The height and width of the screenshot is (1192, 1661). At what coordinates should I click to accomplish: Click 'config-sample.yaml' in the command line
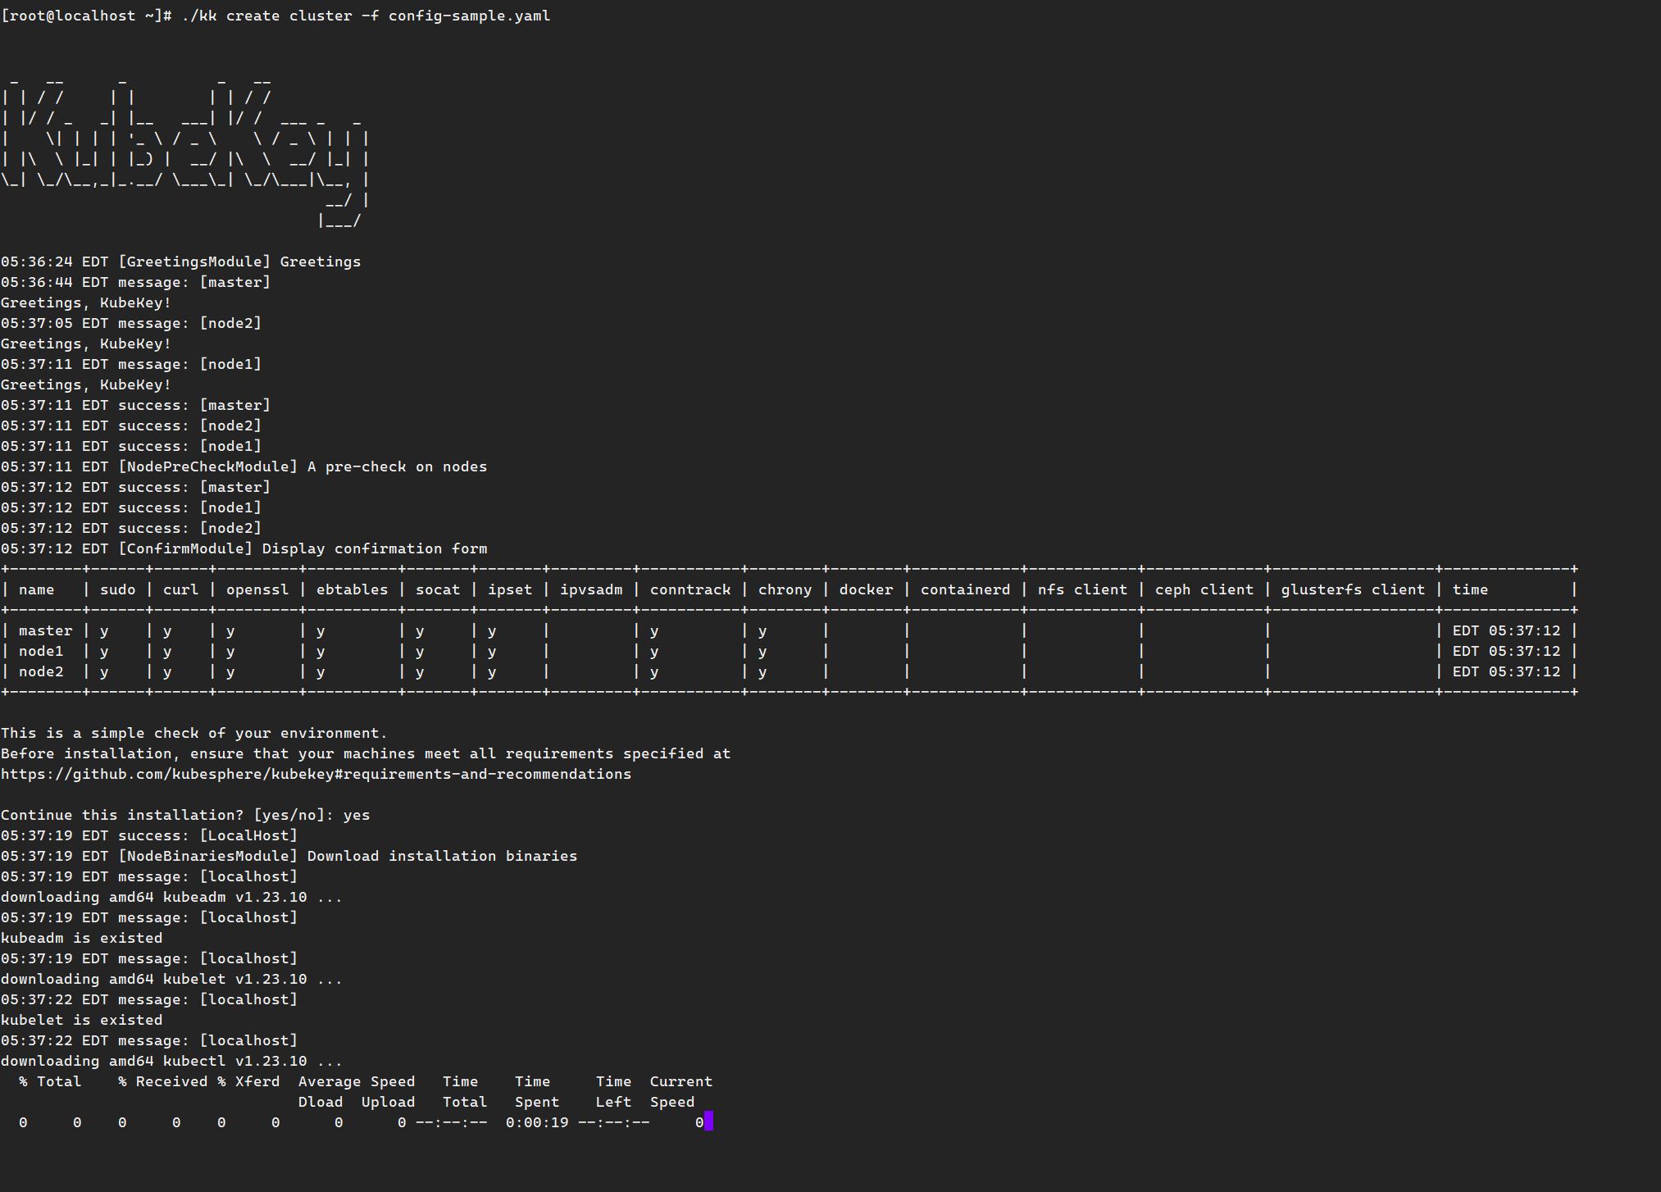[469, 16]
